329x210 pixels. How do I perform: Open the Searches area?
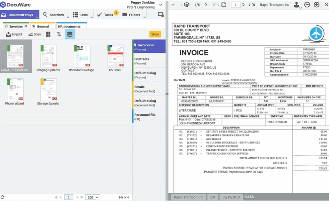(53, 15)
